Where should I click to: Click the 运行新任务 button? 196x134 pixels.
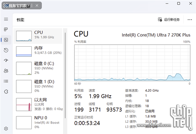(x=169, y=20)
